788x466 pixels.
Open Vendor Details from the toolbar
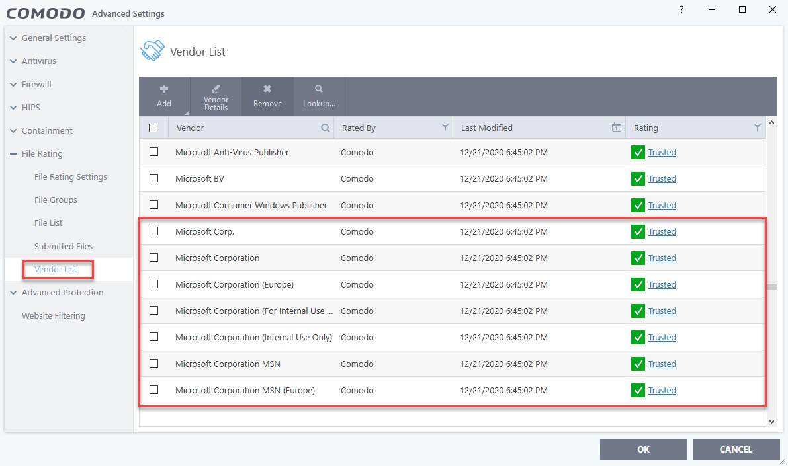coord(216,97)
